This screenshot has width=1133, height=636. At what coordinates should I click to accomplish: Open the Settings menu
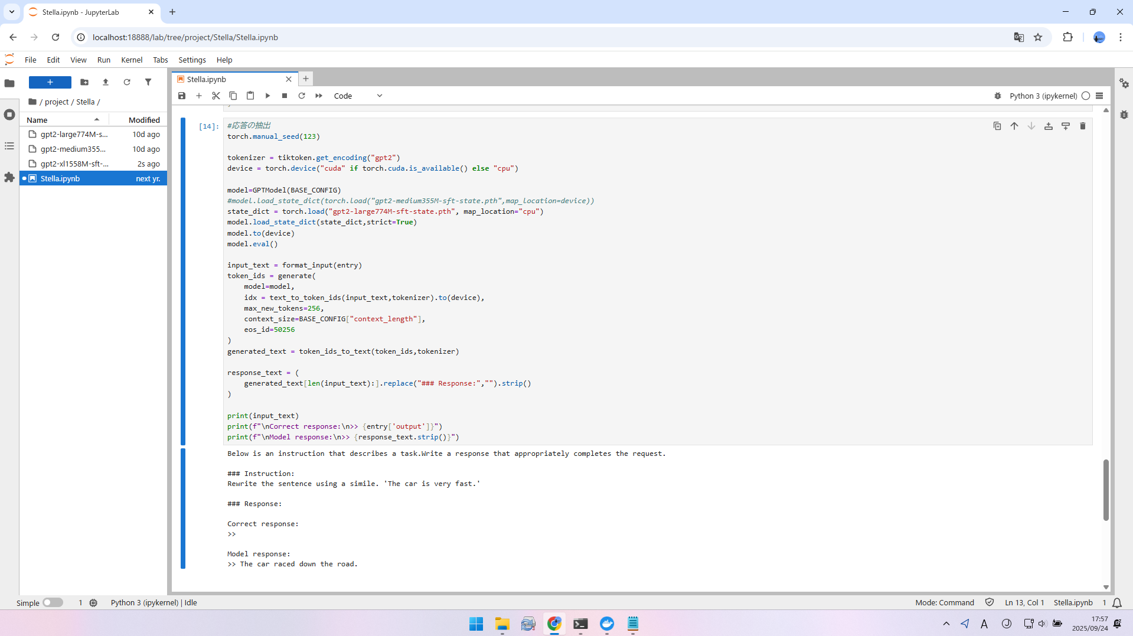(x=192, y=60)
